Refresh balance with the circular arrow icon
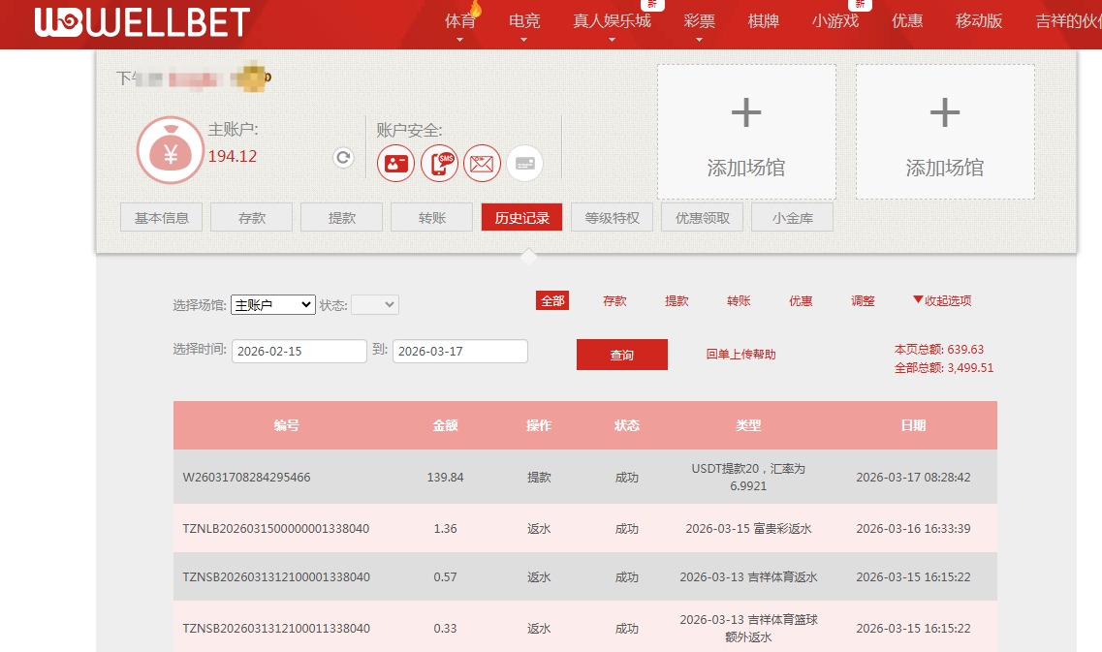Screen dimensions: 1102x652 [342, 157]
